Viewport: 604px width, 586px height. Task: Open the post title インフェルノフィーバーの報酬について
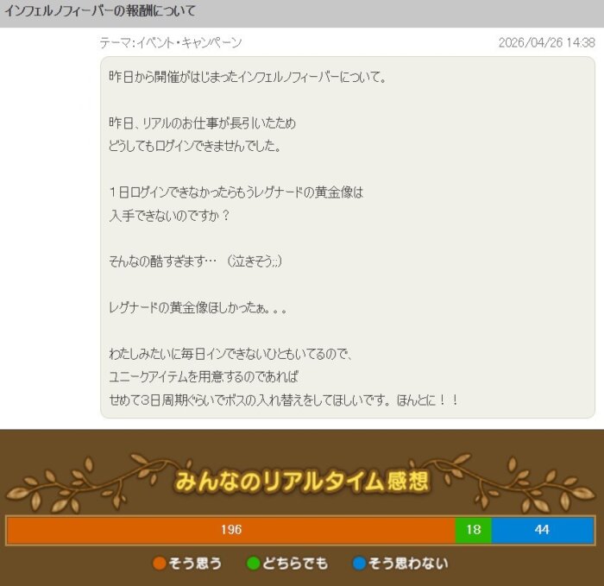(100, 12)
